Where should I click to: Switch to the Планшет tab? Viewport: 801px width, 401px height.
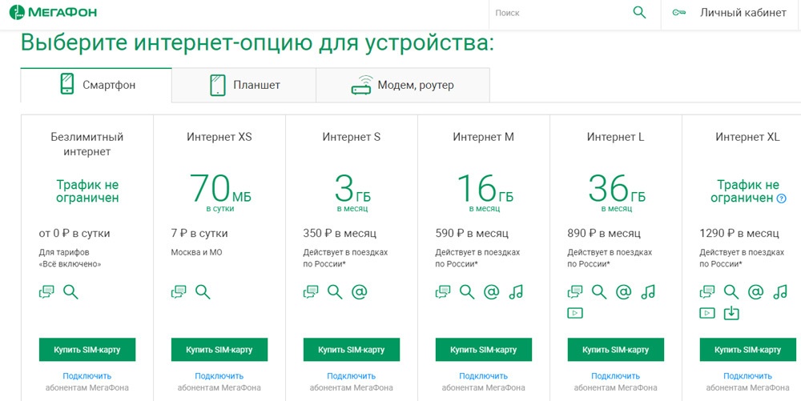coord(244,85)
